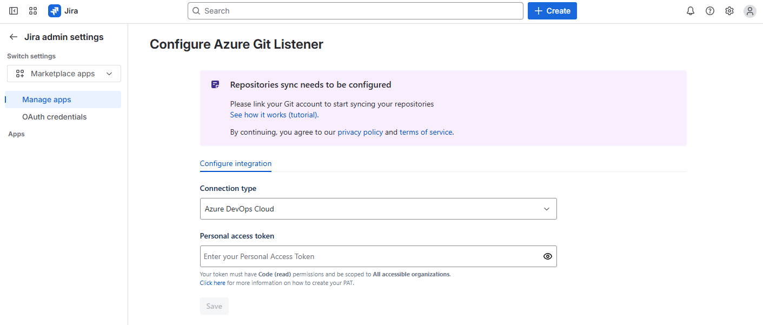
Task: Click the Connection type label
Action: pos(228,188)
